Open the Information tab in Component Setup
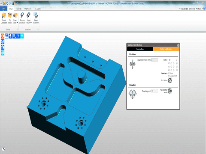The height and width of the screenshot is (154, 206). [140, 49]
